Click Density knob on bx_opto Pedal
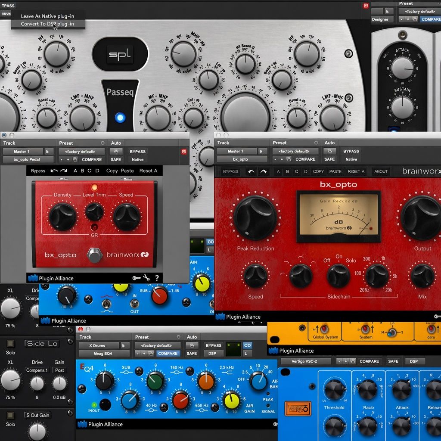This screenshot has height=441, width=441. [x=62, y=217]
